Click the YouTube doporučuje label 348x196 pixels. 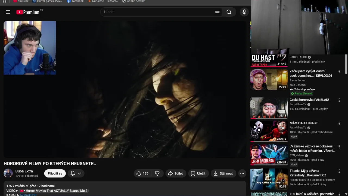coord(302,89)
